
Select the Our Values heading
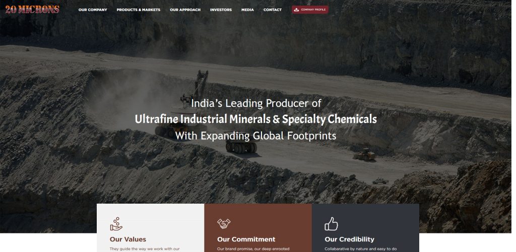(x=128, y=239)
